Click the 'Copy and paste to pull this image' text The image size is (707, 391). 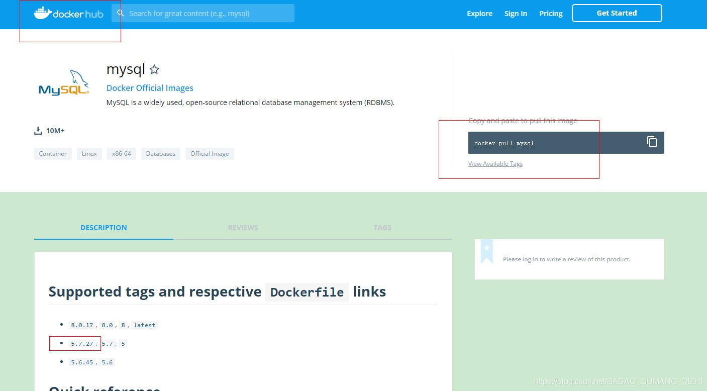(523, 121)
